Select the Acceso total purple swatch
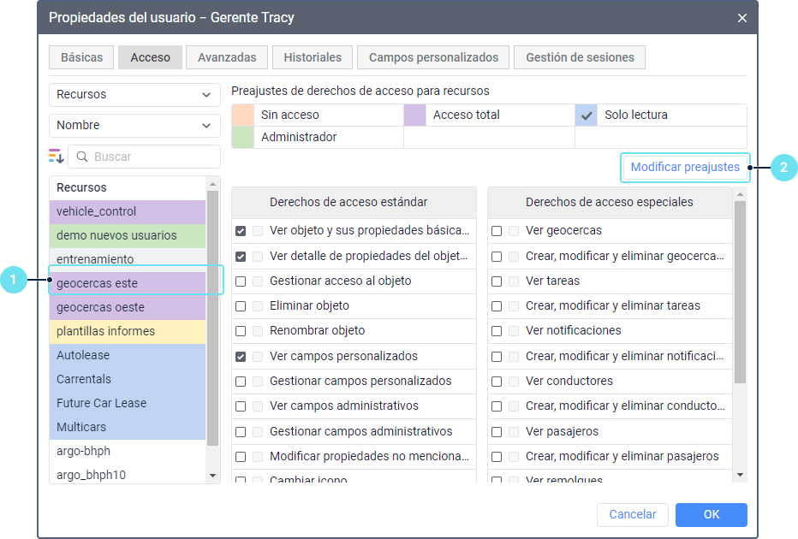798x539 pixels. point(414,115)
